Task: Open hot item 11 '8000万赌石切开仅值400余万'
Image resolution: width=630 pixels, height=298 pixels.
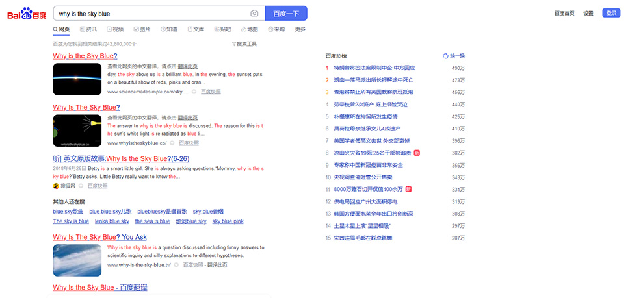Action: (x=369, y=190)
